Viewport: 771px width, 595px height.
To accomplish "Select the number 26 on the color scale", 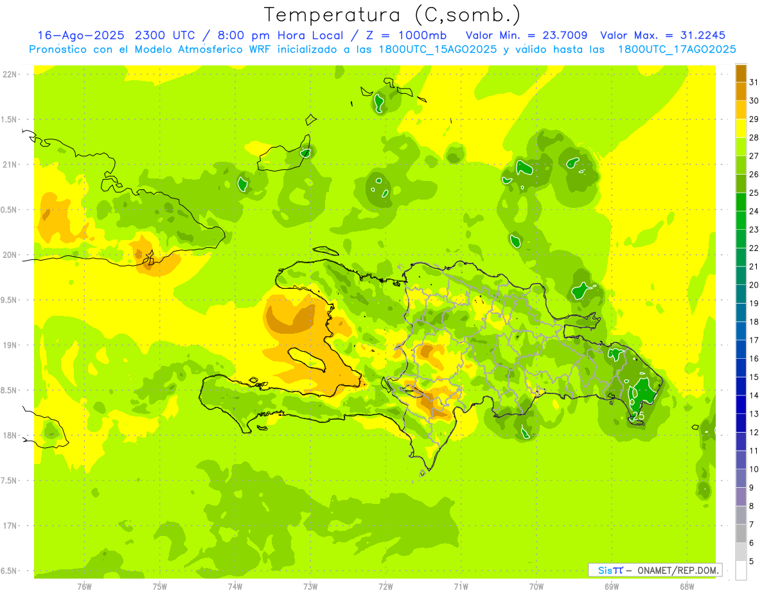I will tap(754, 175).
